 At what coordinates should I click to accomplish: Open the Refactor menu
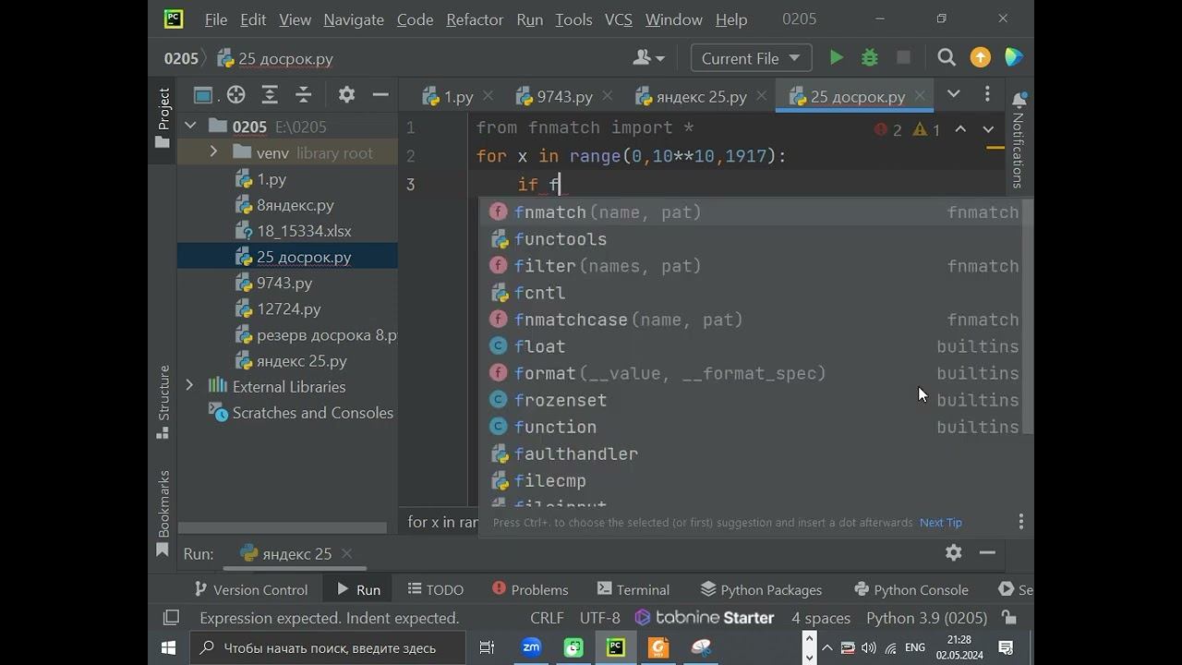tap(475, 19)
